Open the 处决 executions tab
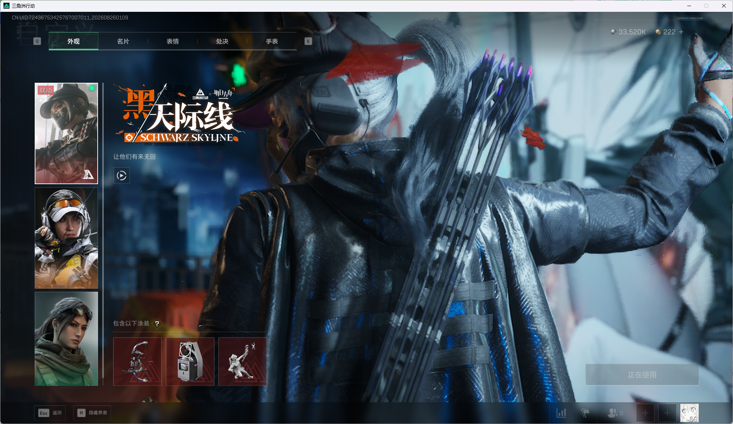733x424 pixels. tap(222, 41)
